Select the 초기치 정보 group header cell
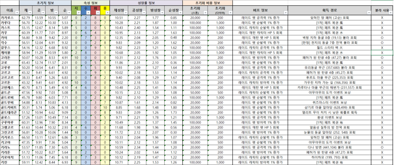 [x=45, y=3]
